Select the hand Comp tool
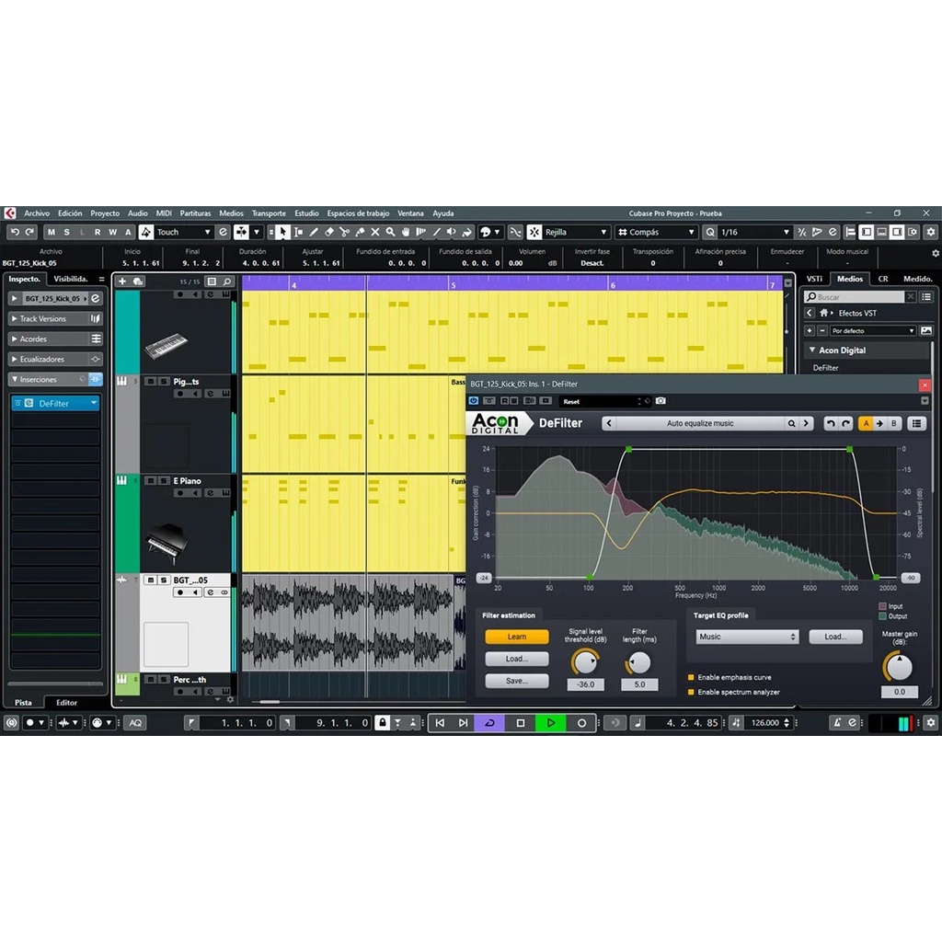The width and height of the screenshot is (942, 942). pos(406,232)
